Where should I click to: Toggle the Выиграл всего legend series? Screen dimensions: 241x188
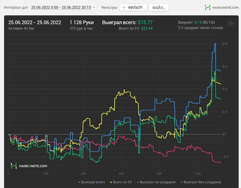tap(92, 182)
